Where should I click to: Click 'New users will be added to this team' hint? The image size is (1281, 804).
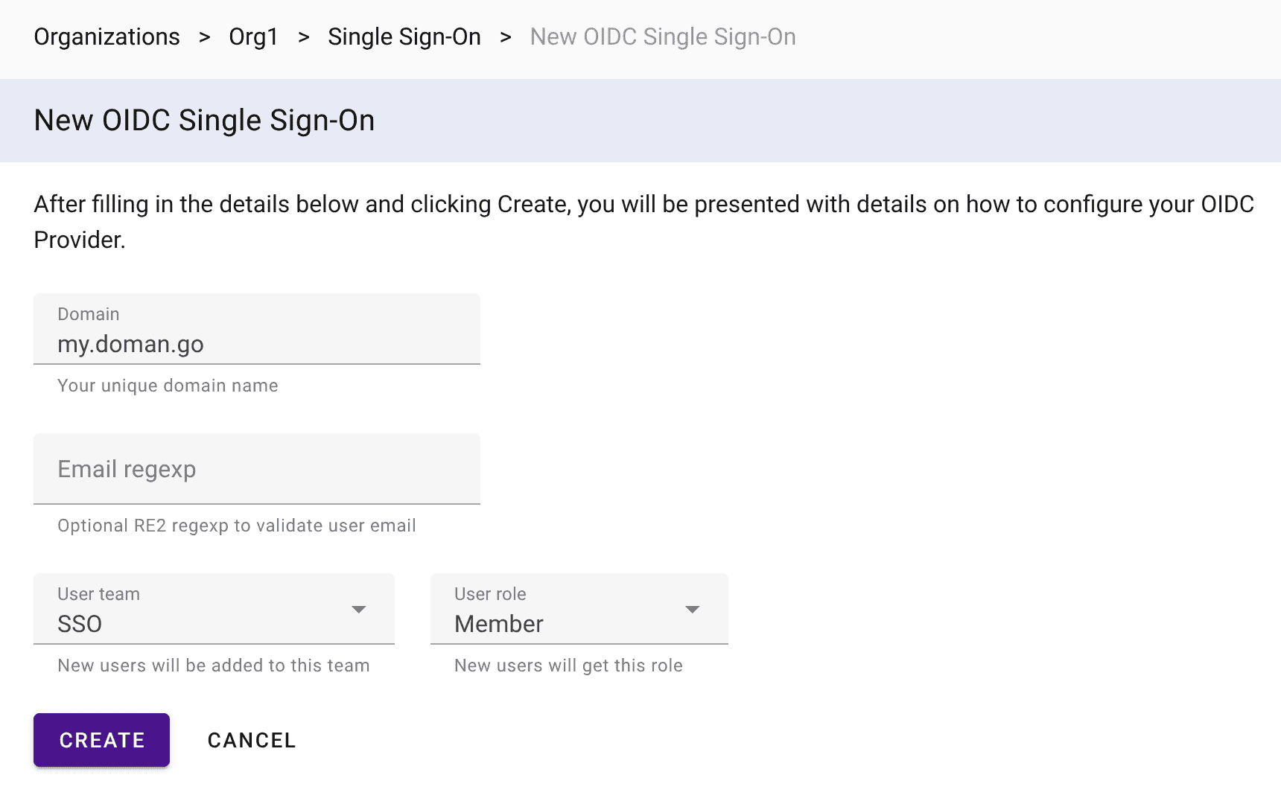[x=213, y=666]
